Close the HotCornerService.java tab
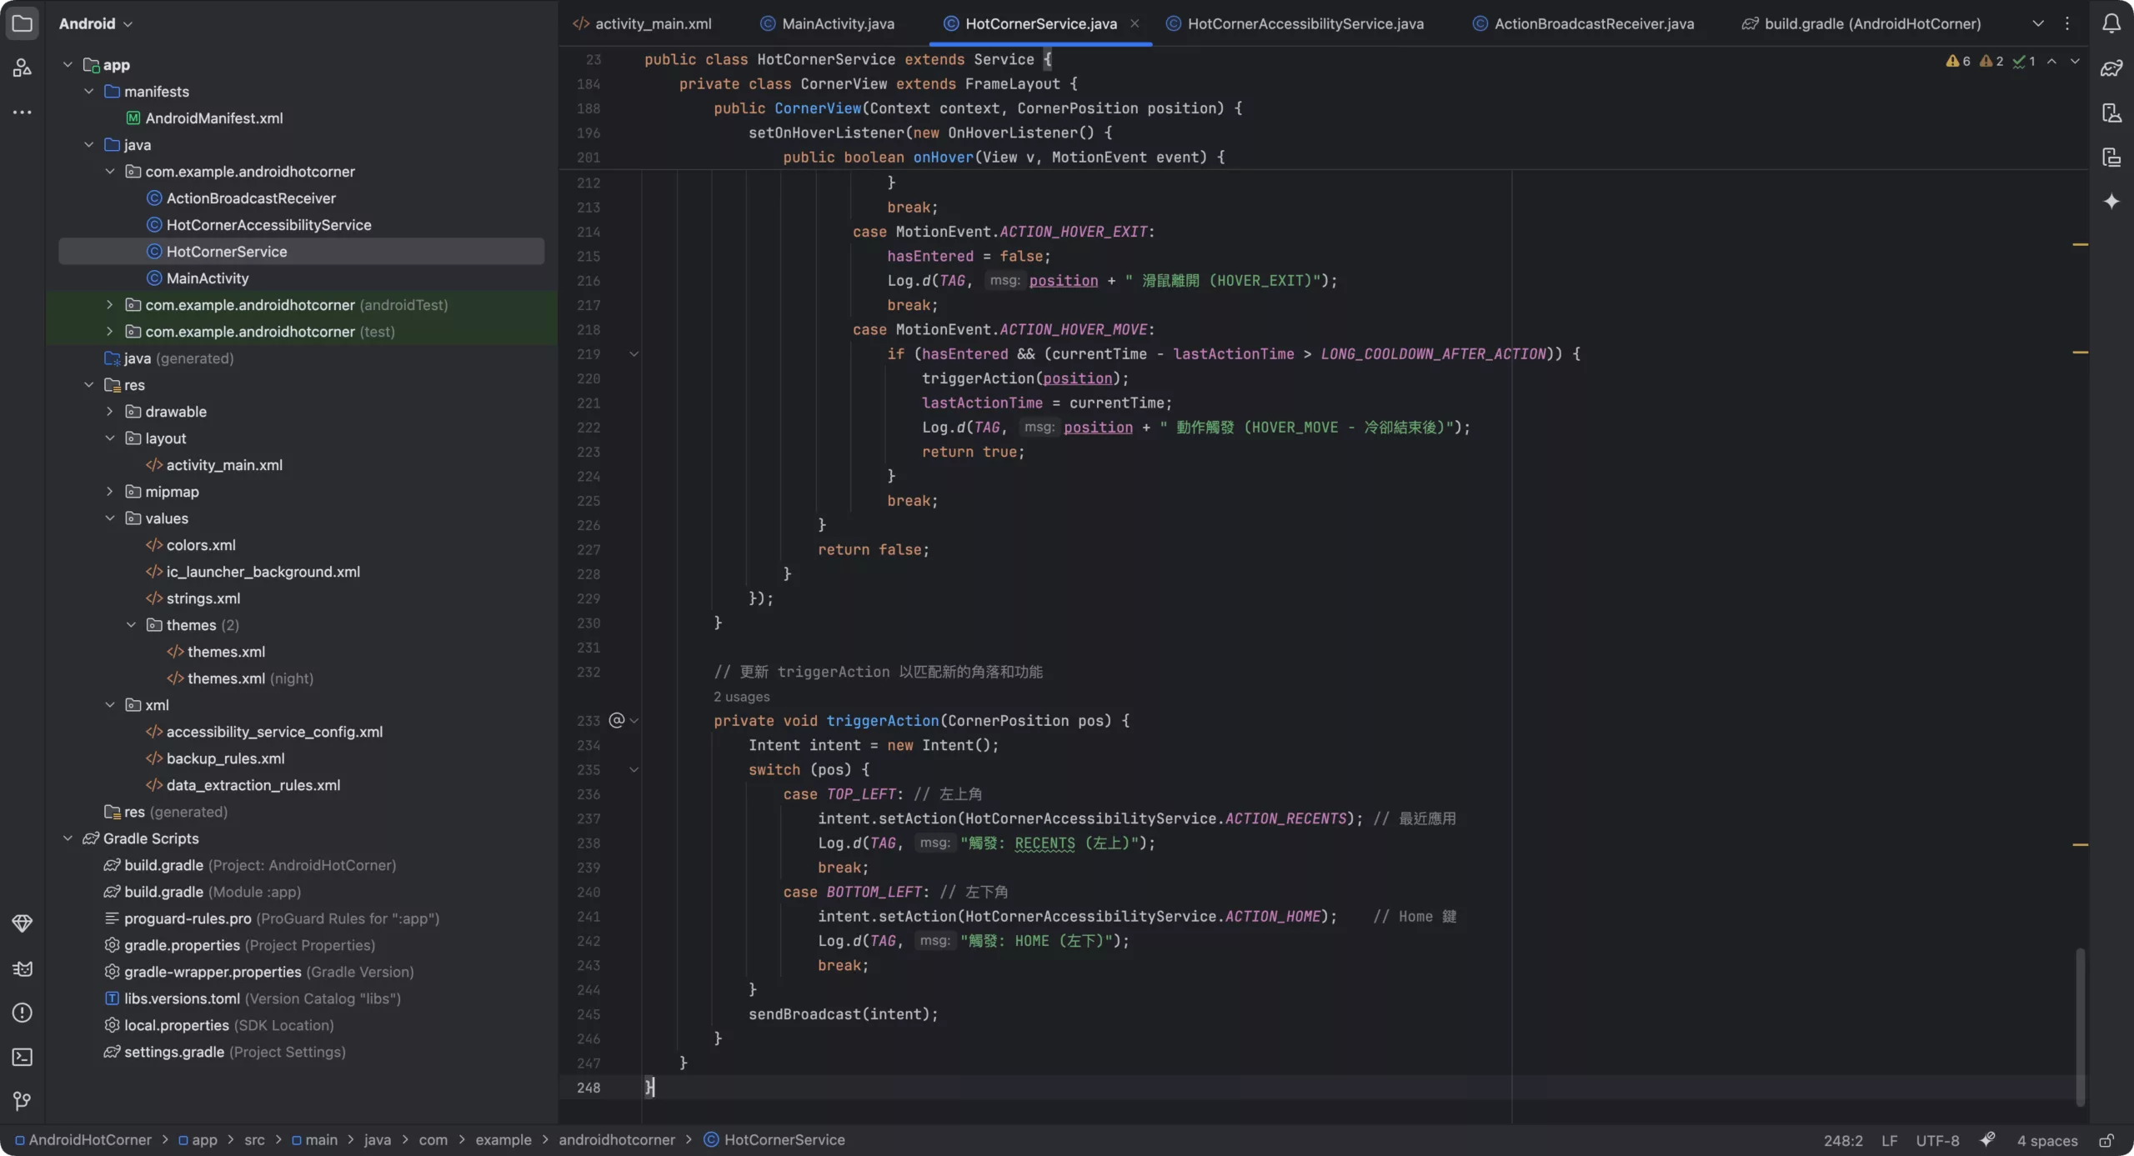The width and height of the screenshot is (2134, 1156). [1135, 23]
